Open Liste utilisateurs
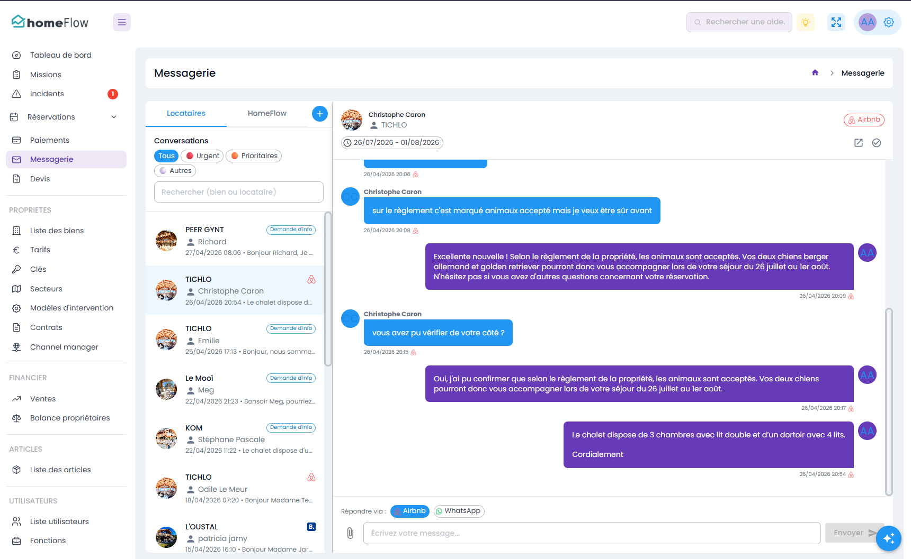The image size is (911, 559). pos(66,521)
